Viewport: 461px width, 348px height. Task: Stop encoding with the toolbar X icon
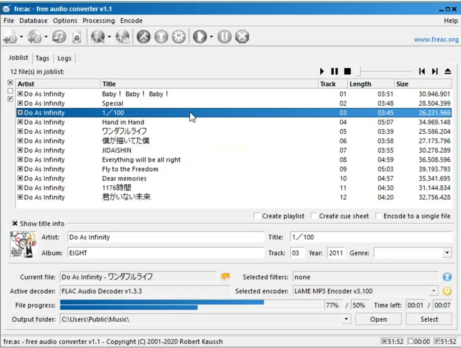click(x=242, y=36)
